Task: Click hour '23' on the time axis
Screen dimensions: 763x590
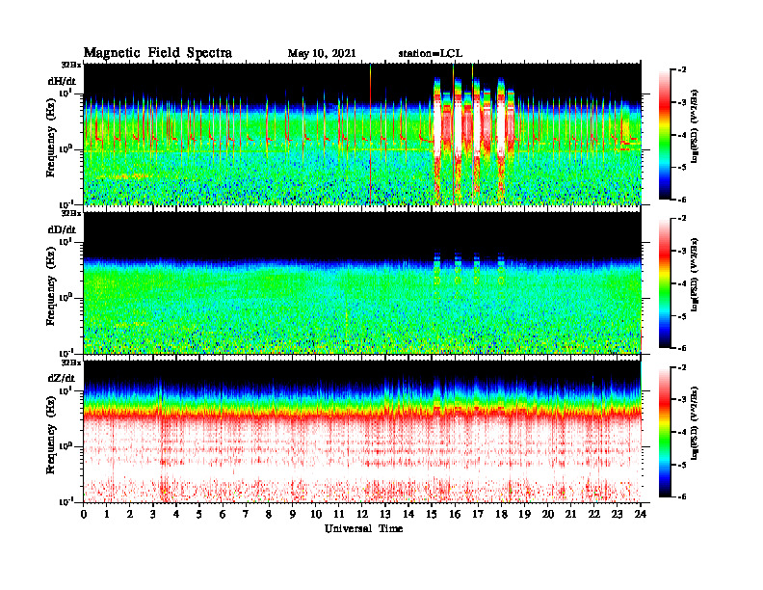Action: 618,514
